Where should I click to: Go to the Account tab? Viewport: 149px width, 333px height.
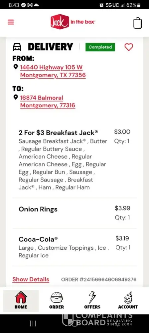(128, 300)
